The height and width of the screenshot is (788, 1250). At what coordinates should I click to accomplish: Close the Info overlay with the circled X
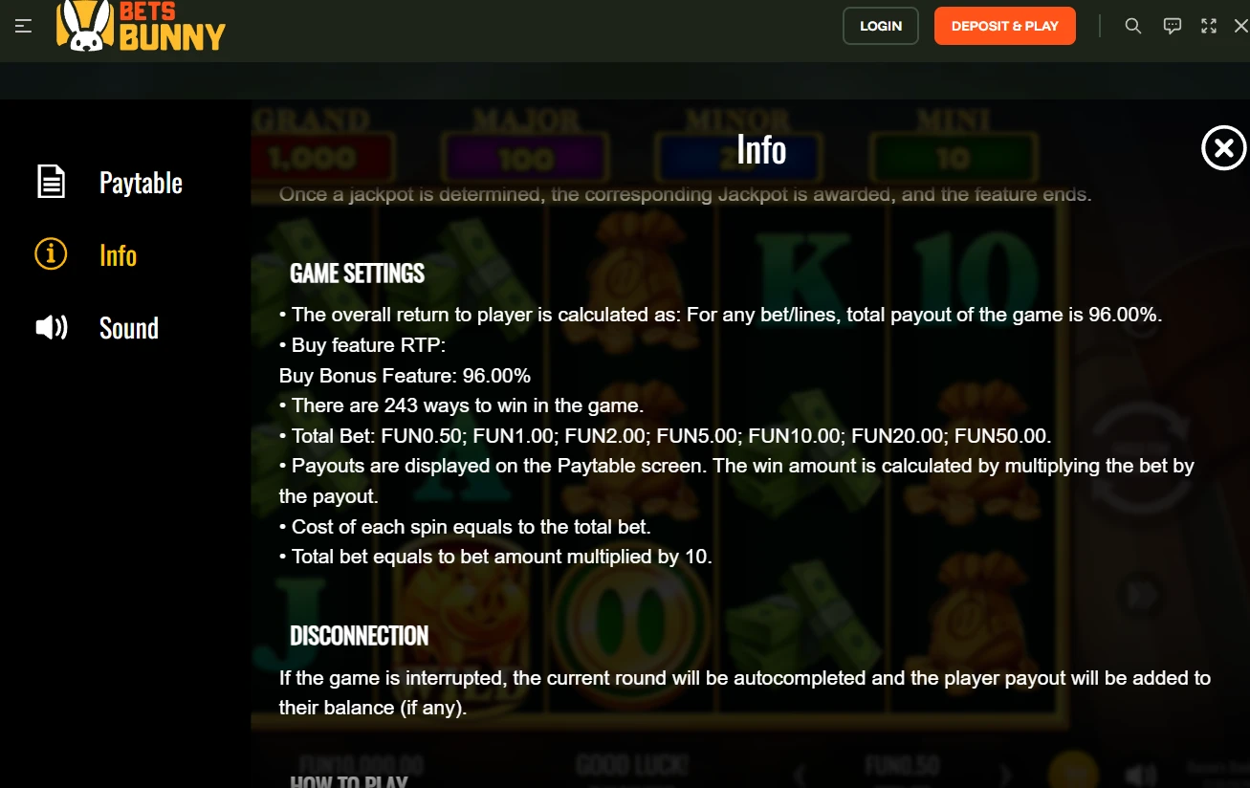pos(1224,148)
